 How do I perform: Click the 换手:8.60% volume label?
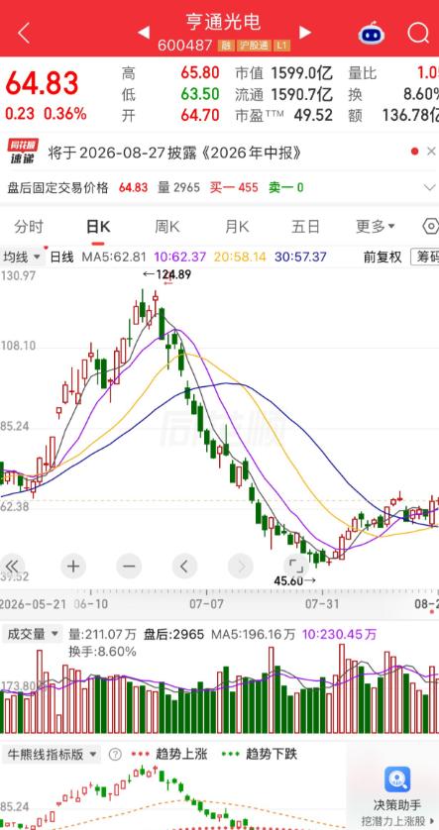click(102, 651)
